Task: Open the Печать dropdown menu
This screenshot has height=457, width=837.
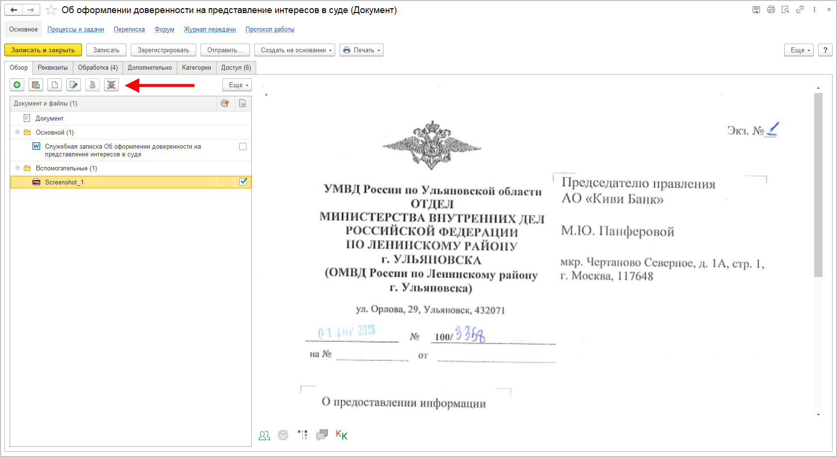Action: click(x=361, y=50)
